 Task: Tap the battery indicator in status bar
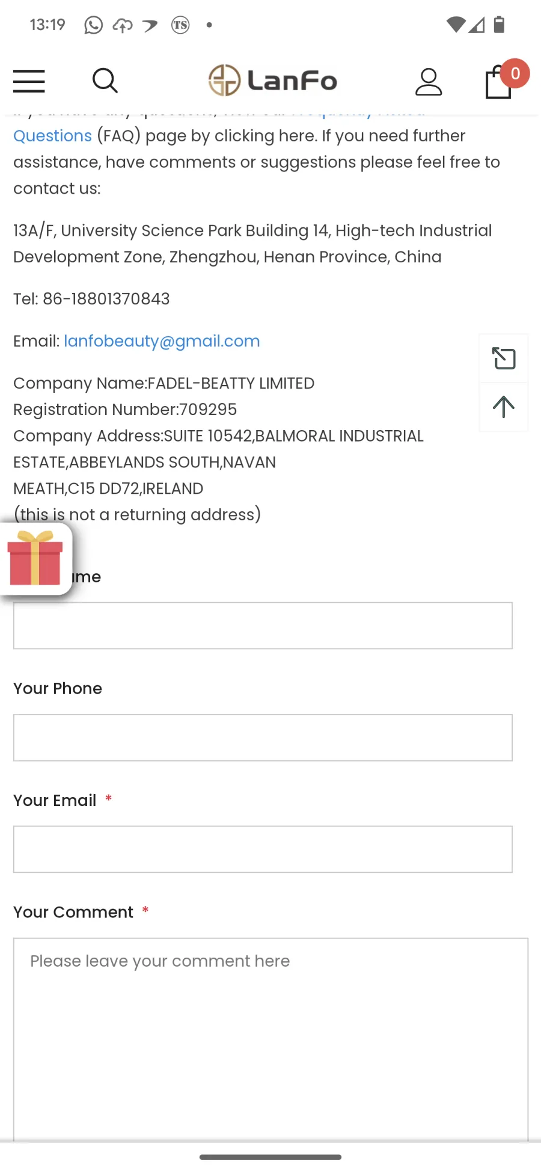(499, 25)
